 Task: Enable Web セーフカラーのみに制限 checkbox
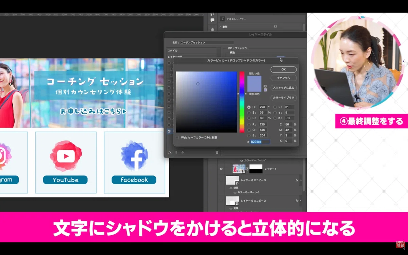(177, 138)
